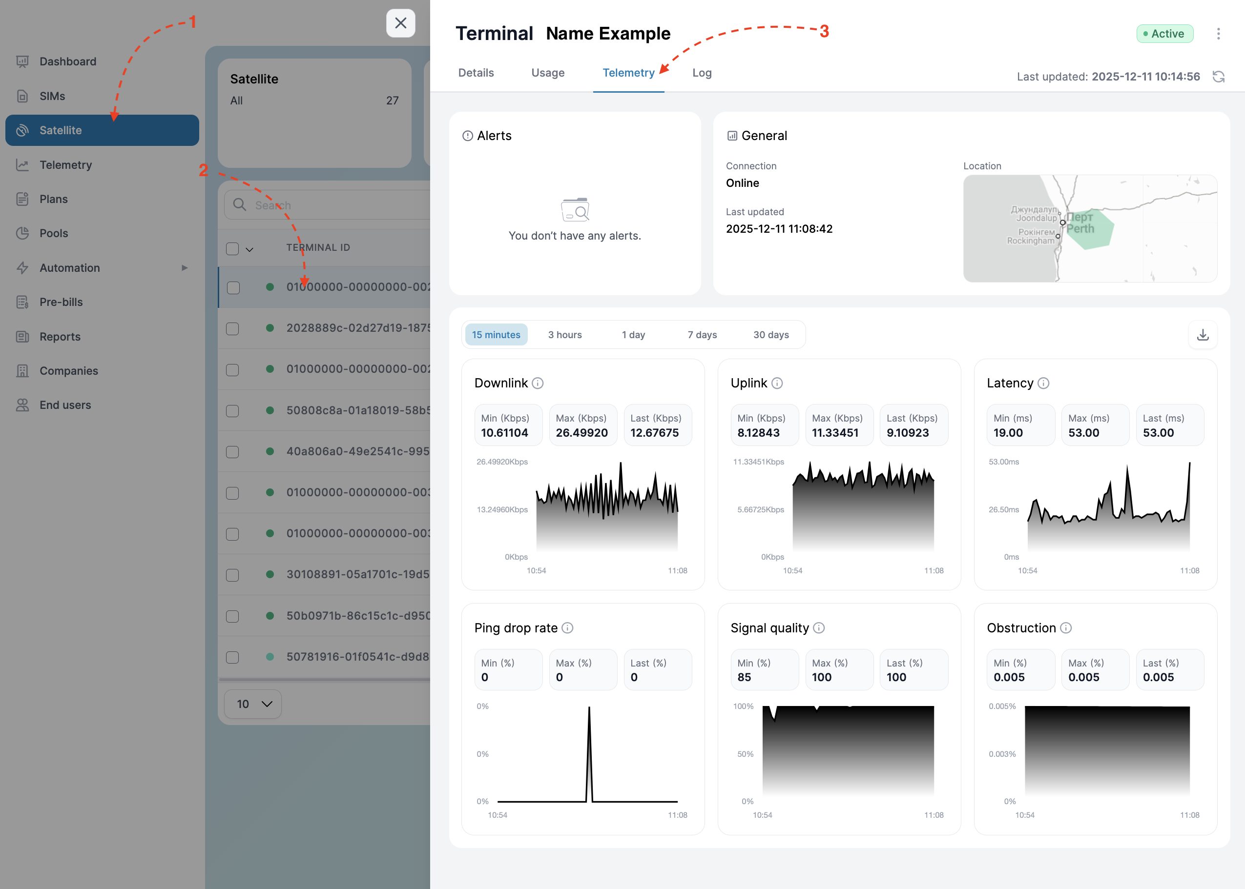Select the 50808c8a terminal row checkbox

(233, 410)
